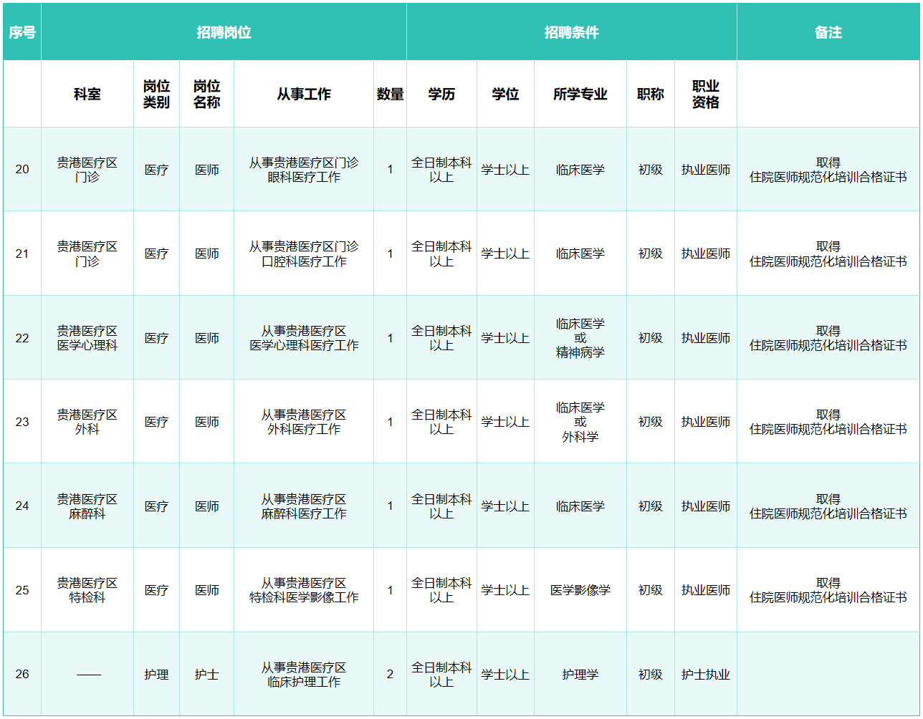
Task: Select the 从事工作 sub-header
Action: click(304, 94)
